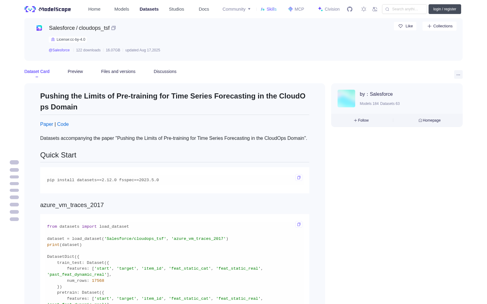Click the heart Like button
This screenshot has height=304, width=487.
[x=405, y=26]
